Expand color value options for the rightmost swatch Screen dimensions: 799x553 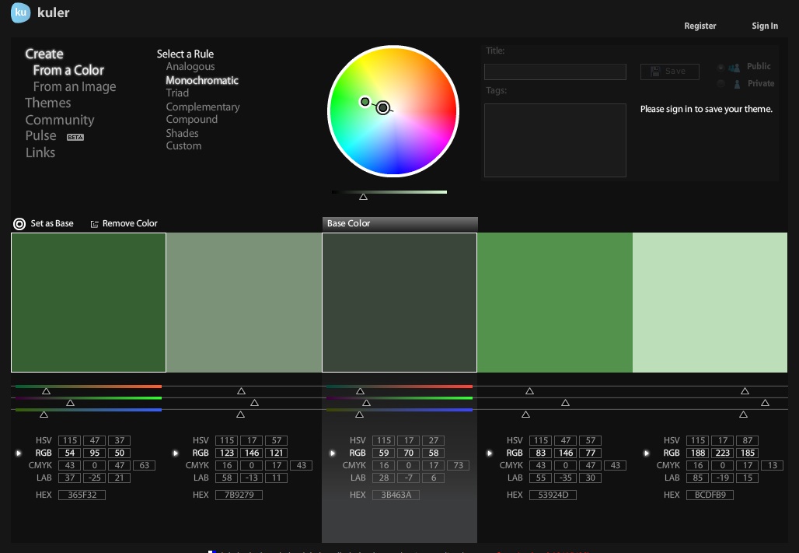click(647, 453)
